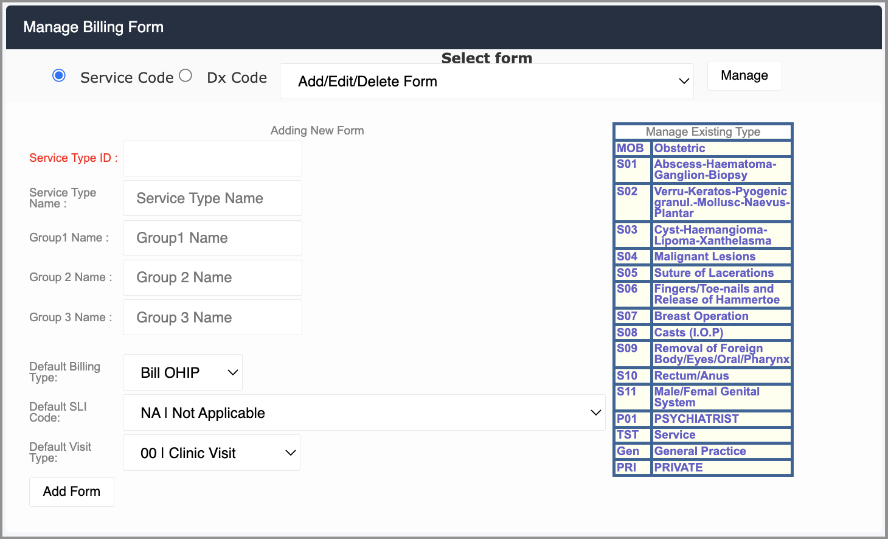Click the Group 2 Name input field
Image resolution: width=888 pixels, height=539 pixels.
212,277
